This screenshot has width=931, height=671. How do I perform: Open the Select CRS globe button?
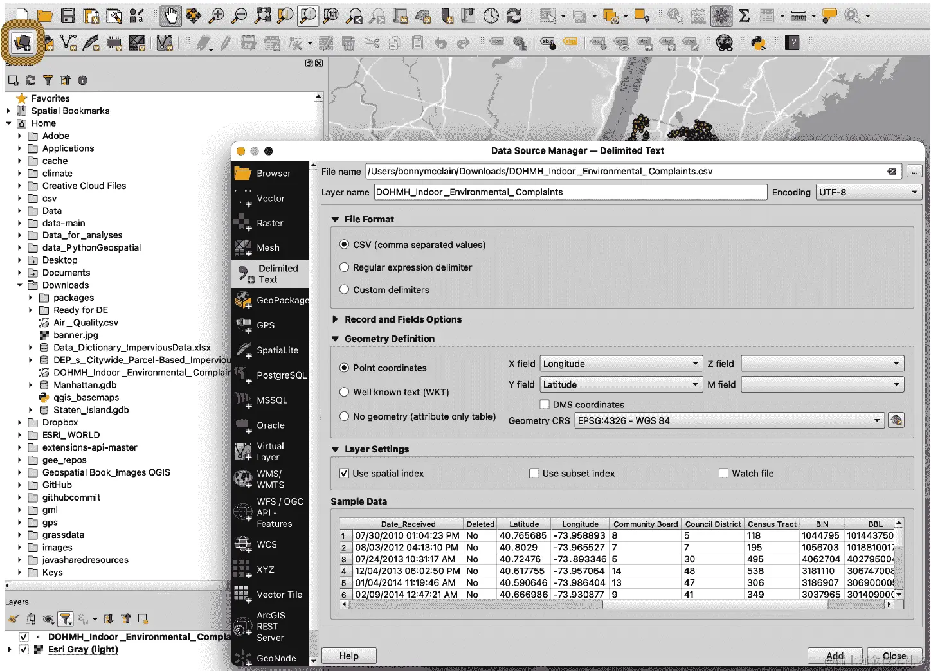click(896, 420)
